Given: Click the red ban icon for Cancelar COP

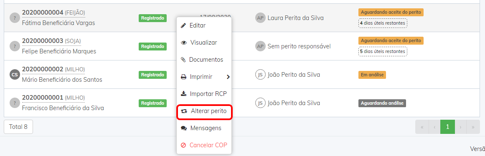Looking at the screenshot, I should (183, 145).
